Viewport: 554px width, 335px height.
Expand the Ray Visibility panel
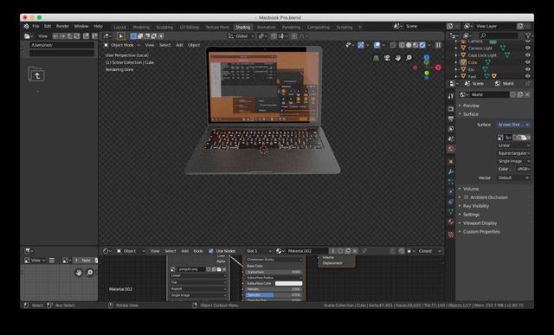pos(475,206)
